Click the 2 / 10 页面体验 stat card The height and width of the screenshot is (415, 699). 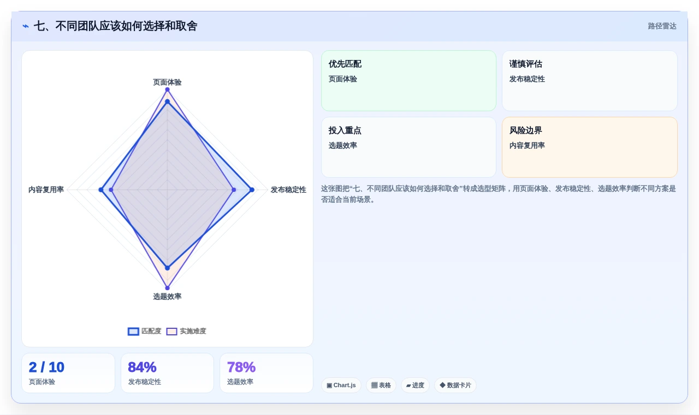[68, 373]
